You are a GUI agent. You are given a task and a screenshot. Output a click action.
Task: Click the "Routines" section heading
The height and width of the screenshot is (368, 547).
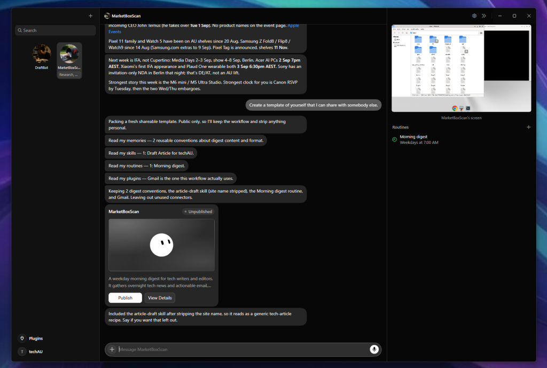(x=400, y=127)
